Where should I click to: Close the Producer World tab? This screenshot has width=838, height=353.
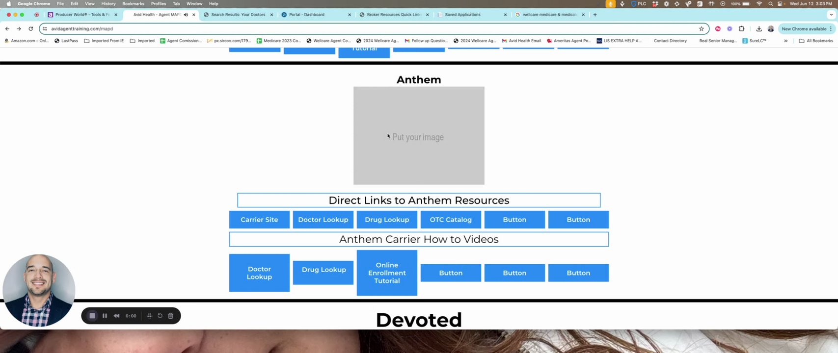(116, 15)
